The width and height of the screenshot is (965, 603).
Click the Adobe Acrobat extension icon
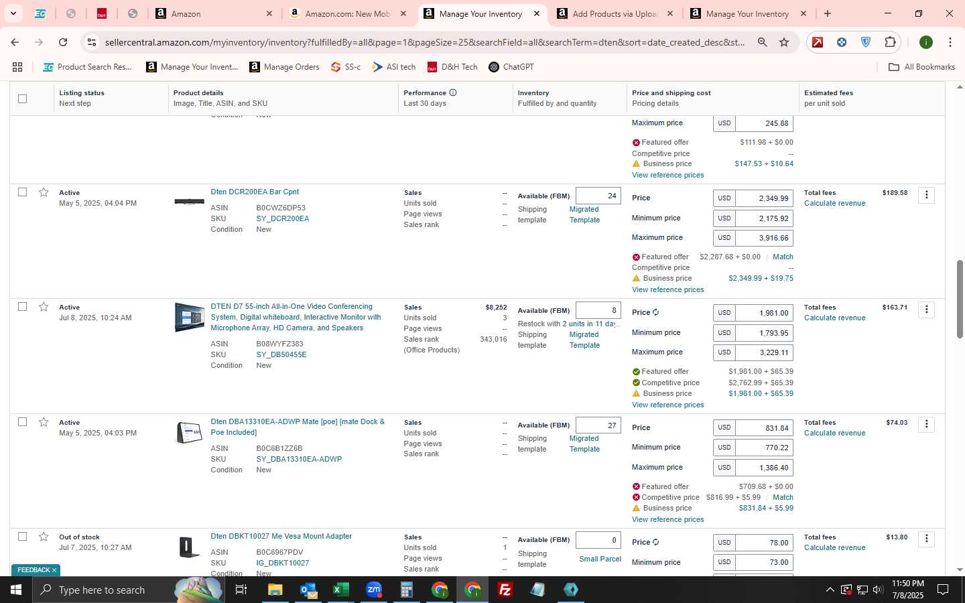pos(818,42)
